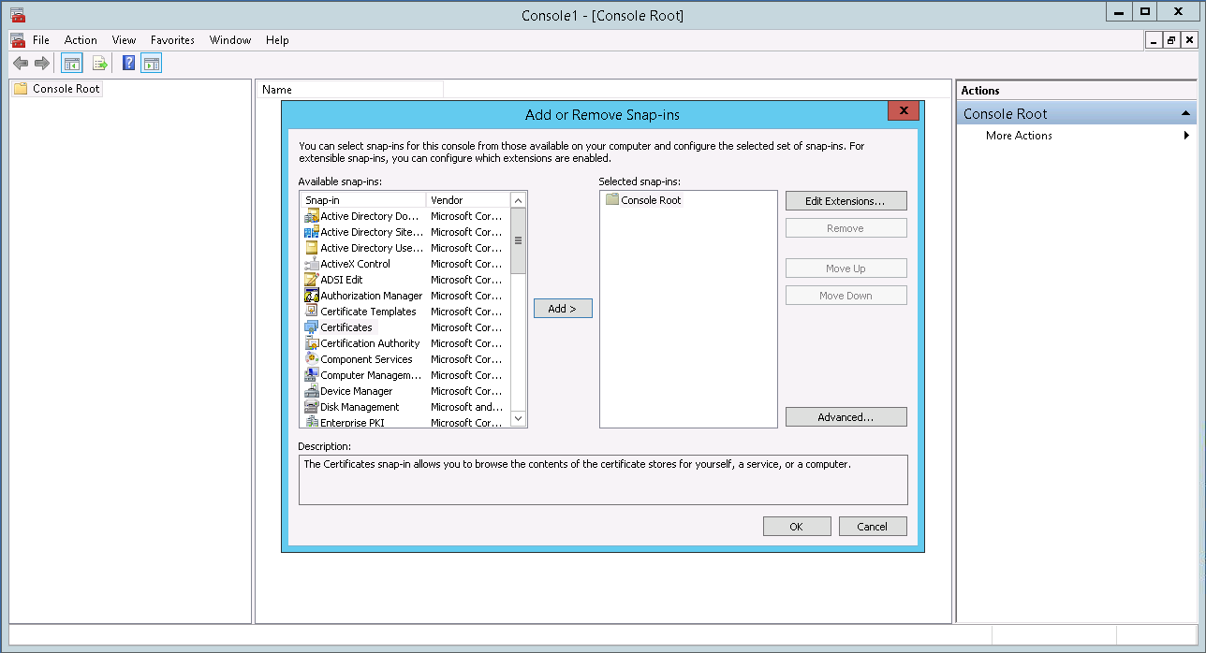Select the Active Directory Do... snap-in icon
The image size is (1206, 653).
[312, 216]
